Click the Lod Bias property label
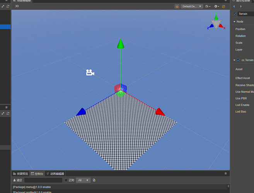This screenshot has height=193, width=254. [241, 112]
